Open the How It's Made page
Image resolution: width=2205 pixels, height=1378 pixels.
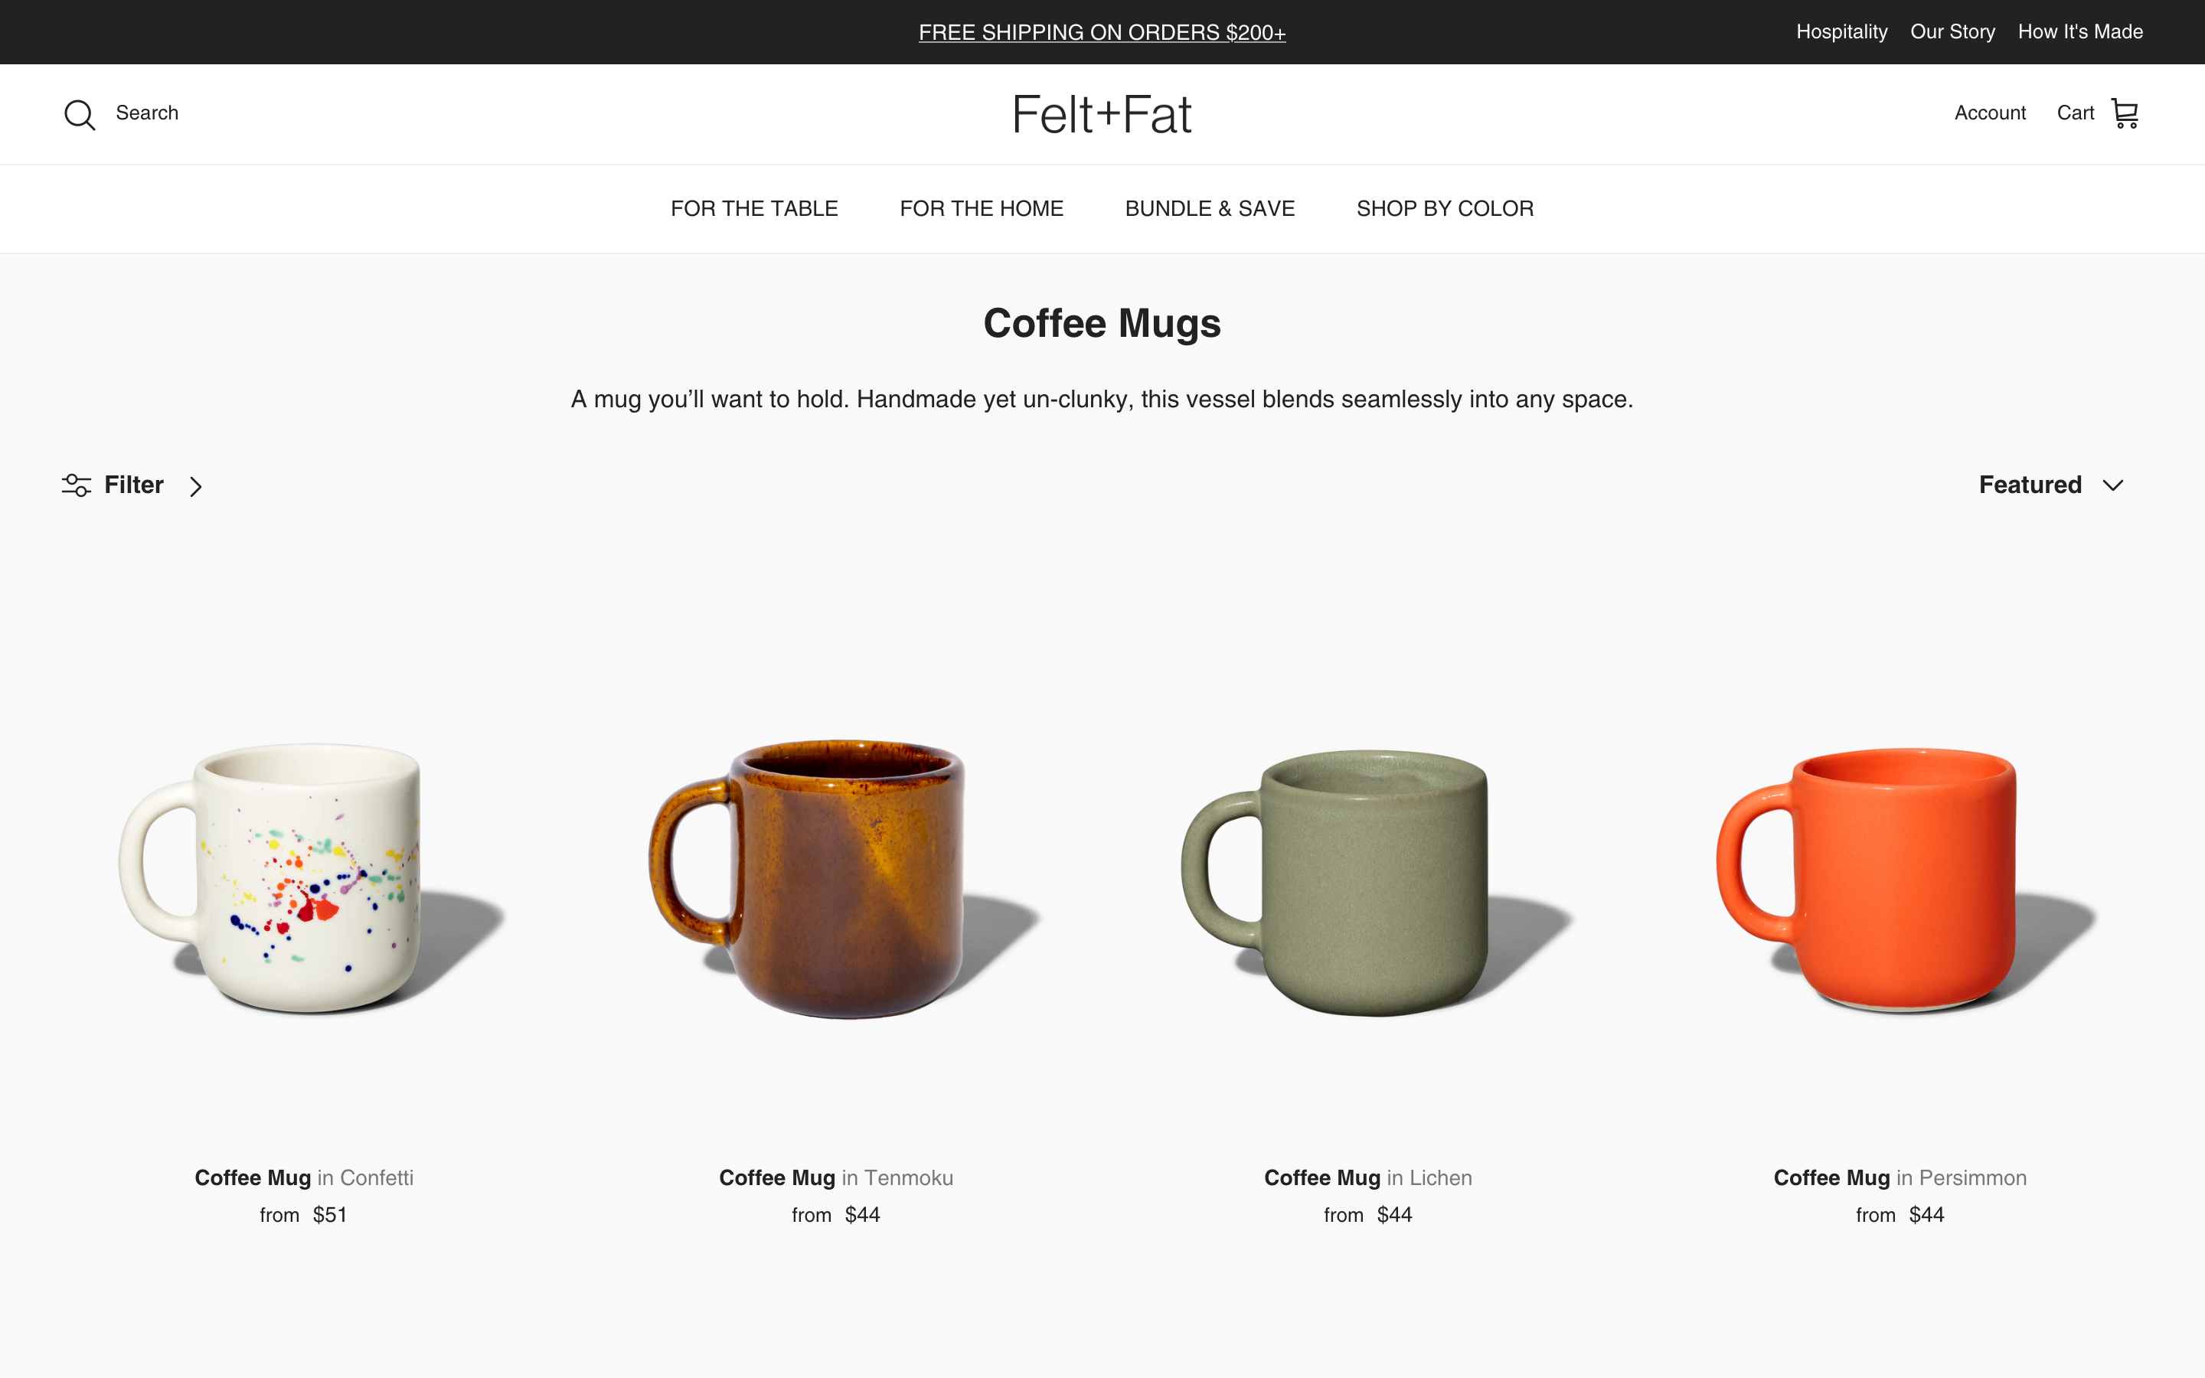pyautogui.click(x=2080, y=32)
